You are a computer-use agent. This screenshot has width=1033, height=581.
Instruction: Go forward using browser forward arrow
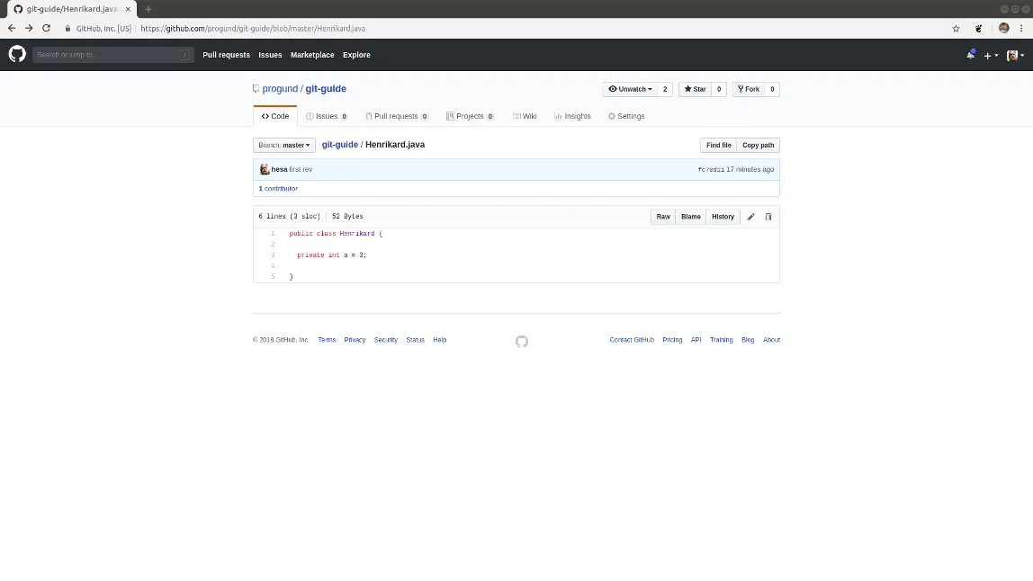tap(28, 28)
